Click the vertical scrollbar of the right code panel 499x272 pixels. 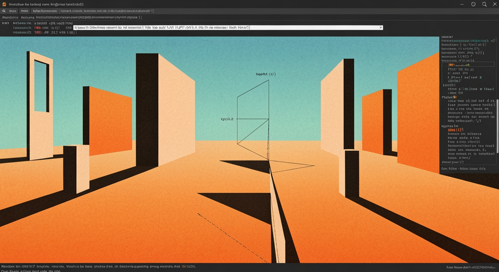tap(497, 126)
